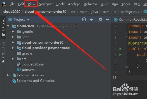This screenshot has height=99, width=147.
Task: Click run gutter arrow on line 6
Action: [120, 55]
